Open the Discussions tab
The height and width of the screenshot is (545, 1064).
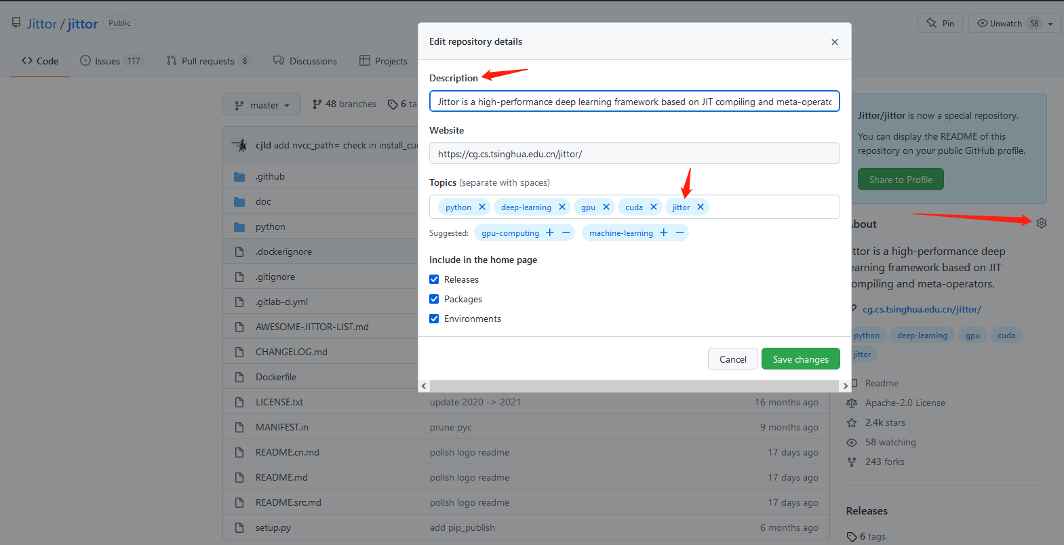305,61
